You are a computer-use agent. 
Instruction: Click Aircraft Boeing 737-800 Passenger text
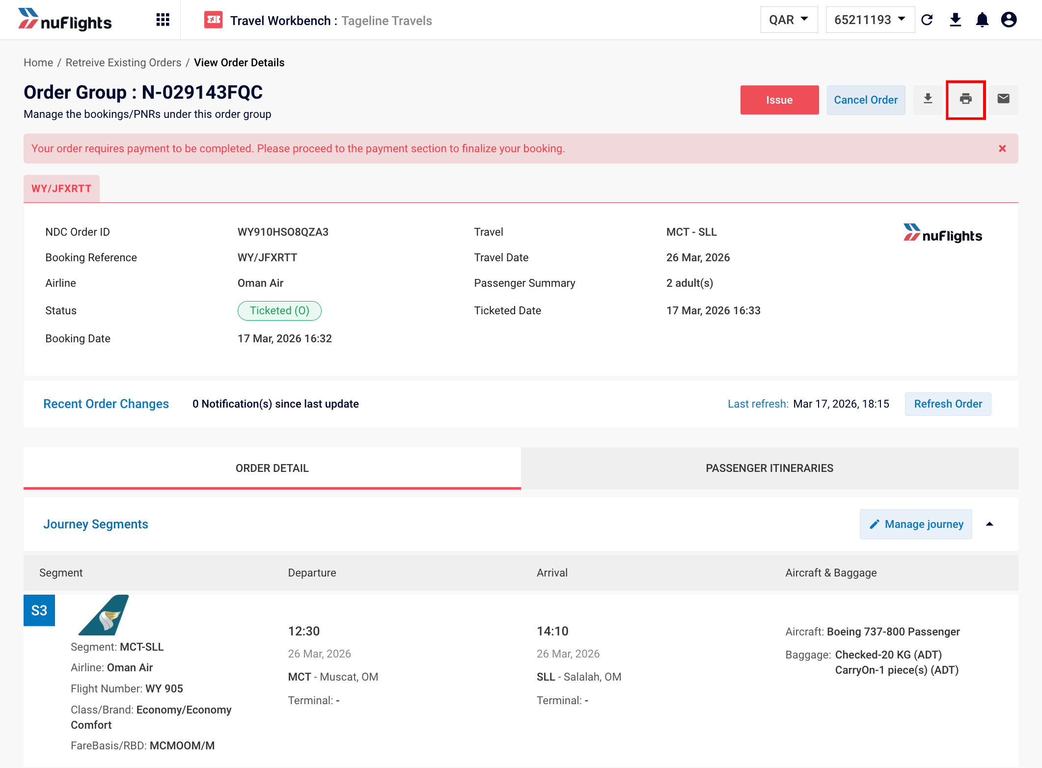(872, 631)
